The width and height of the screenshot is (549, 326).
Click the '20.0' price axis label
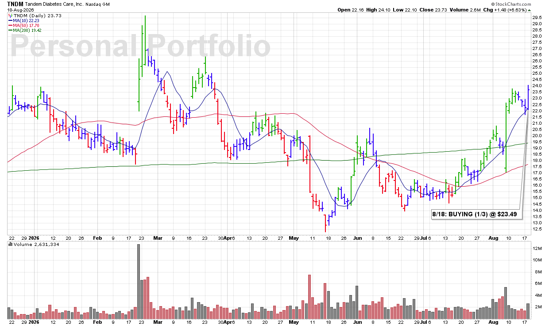point(537,135)
